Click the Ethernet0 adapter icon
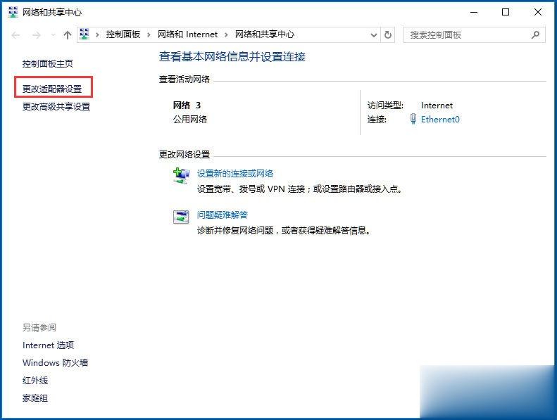Image resolution: width=557 pixels, height=420 pixels. click(x=413, y=119)
